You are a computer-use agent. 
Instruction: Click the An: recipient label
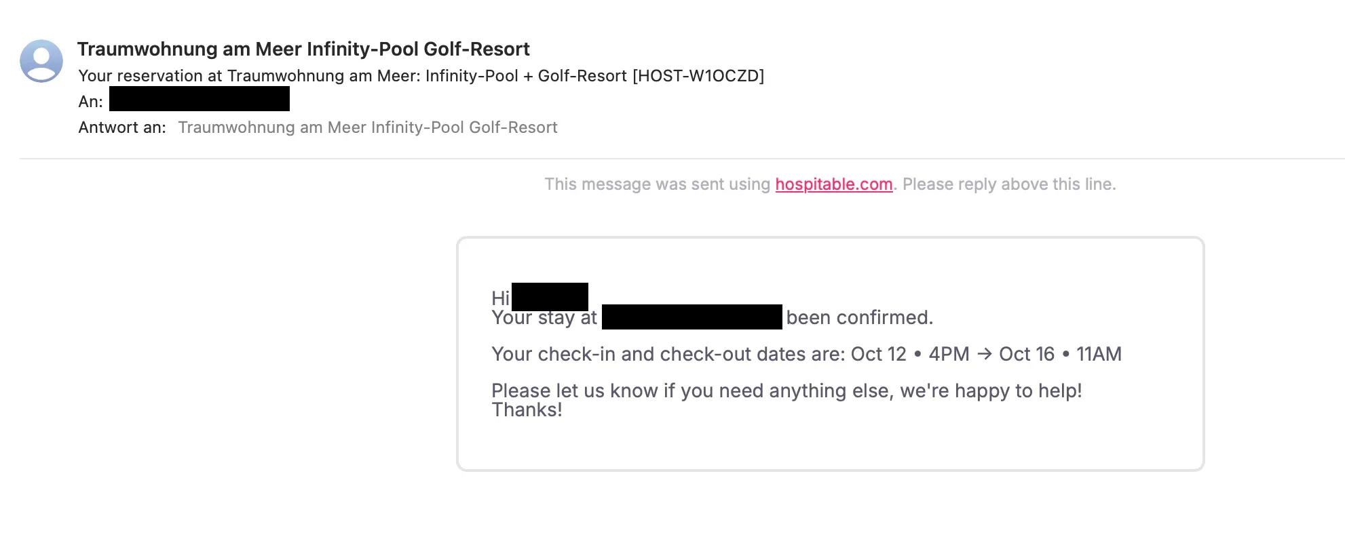click(90, 102)
